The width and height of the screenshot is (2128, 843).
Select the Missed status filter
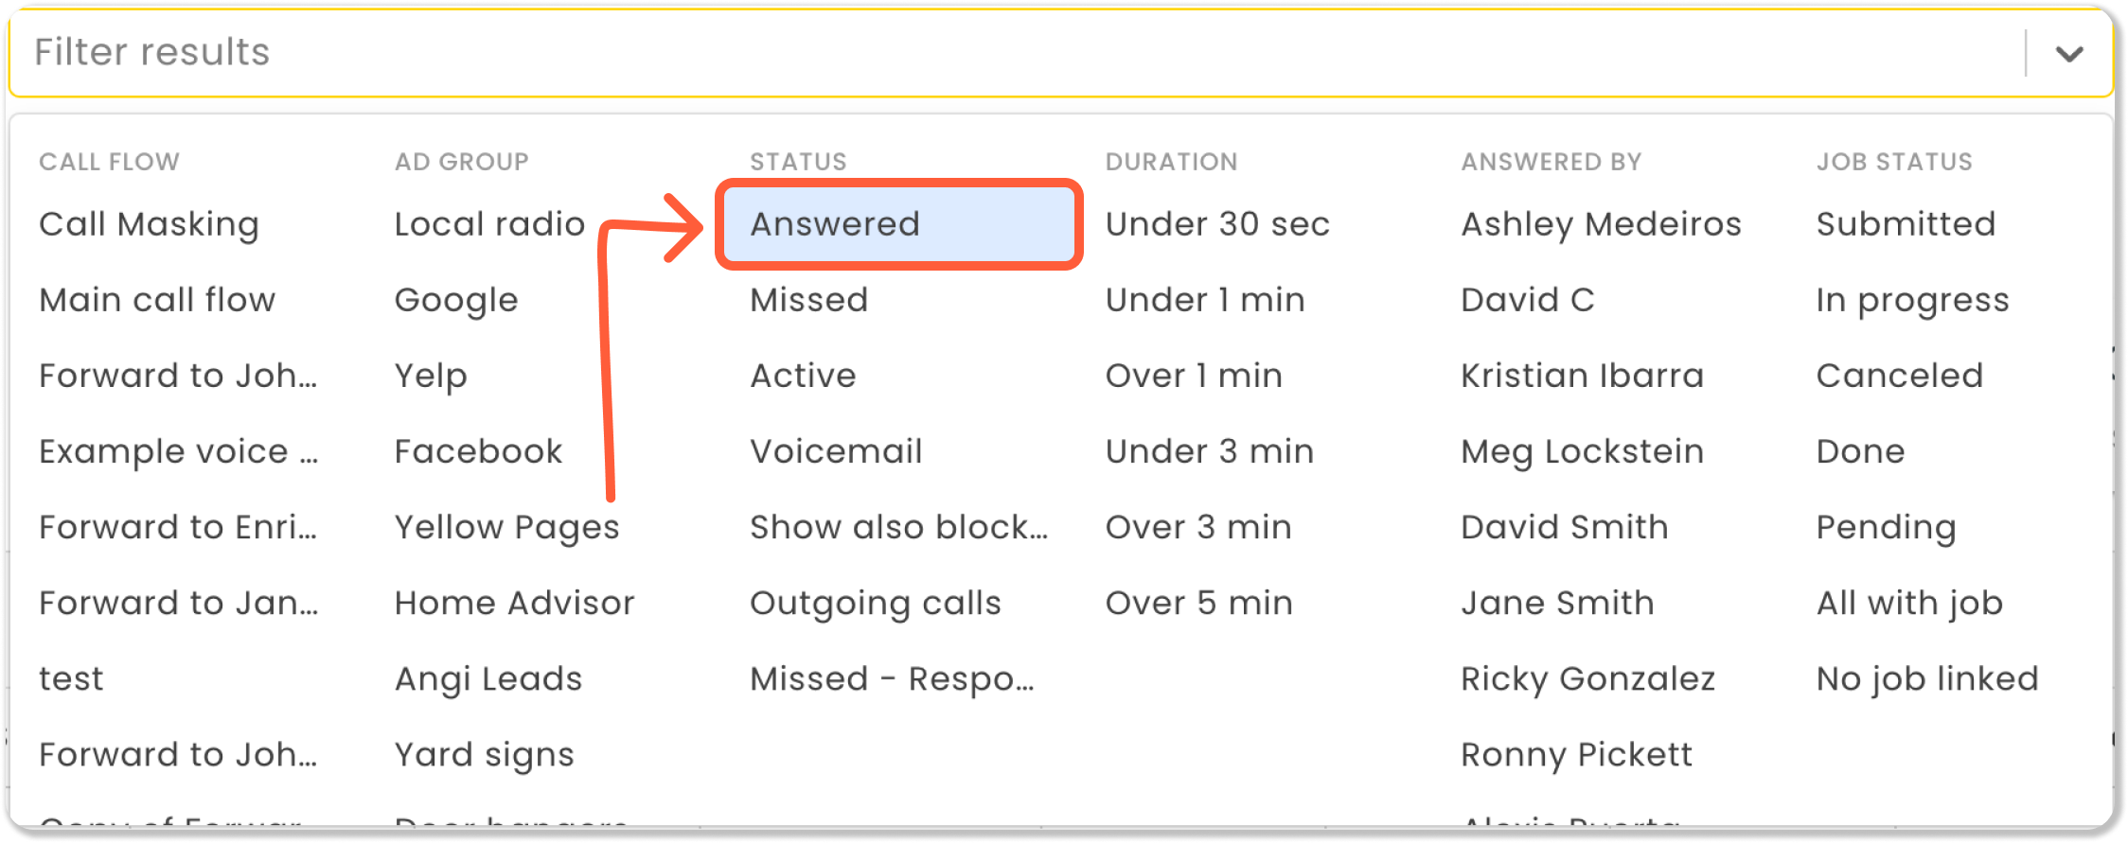[808, 300]
